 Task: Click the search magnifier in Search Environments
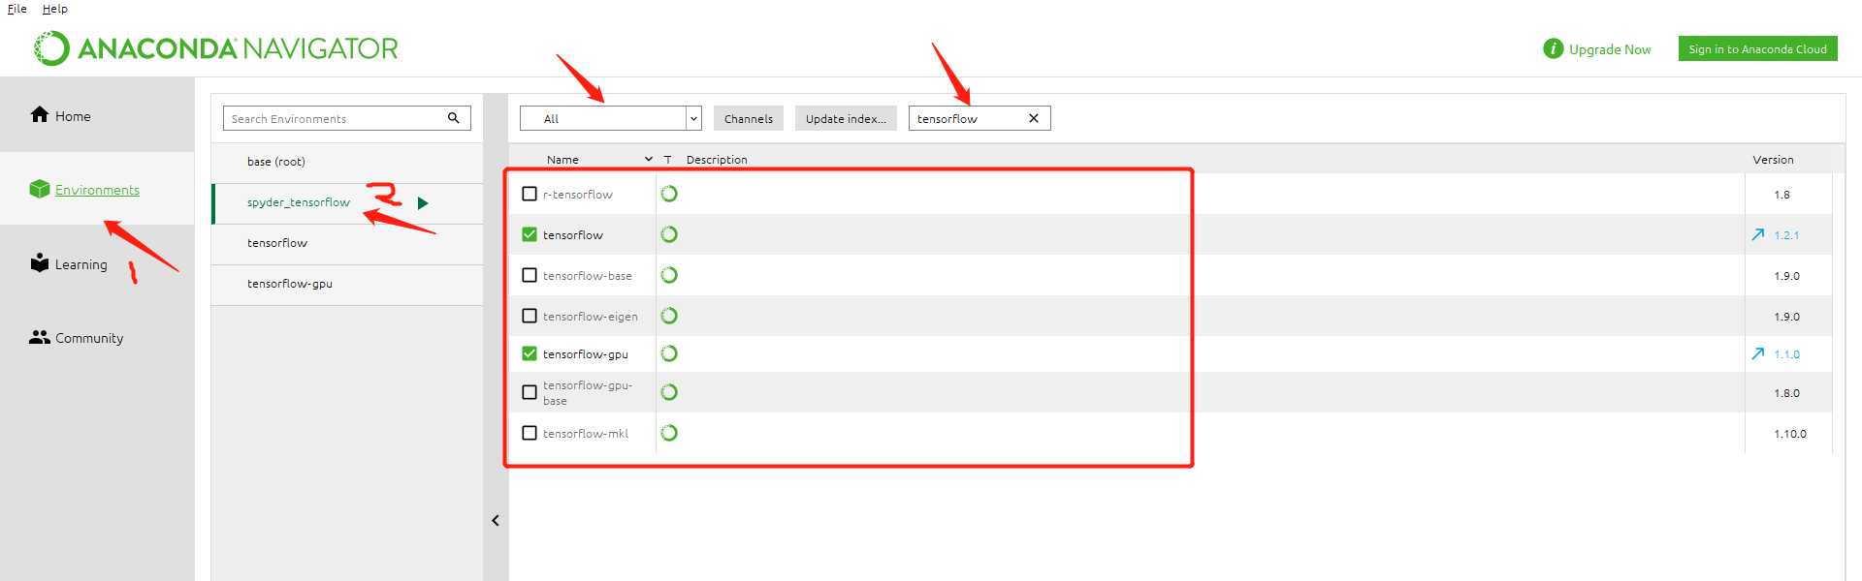click(453, 118)
